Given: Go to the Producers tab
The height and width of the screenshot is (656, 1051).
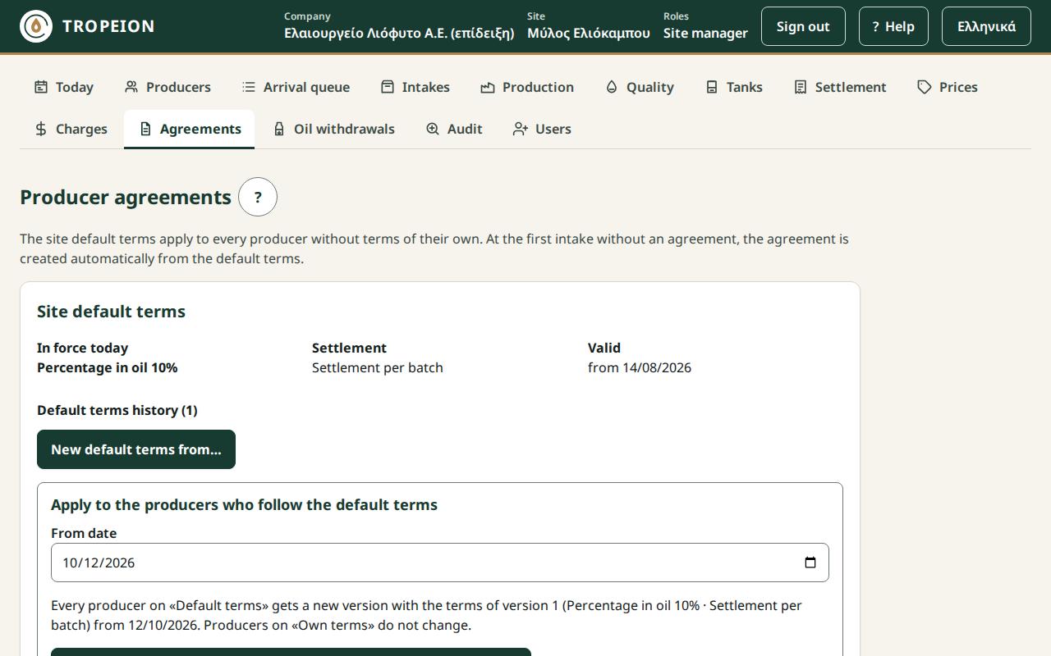Looking at the screenshot, I should click(168, 87).
